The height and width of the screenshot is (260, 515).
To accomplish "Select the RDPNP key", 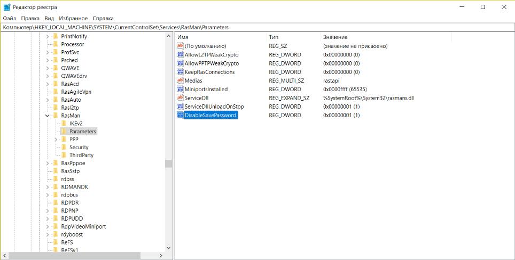I will [69, 210].
